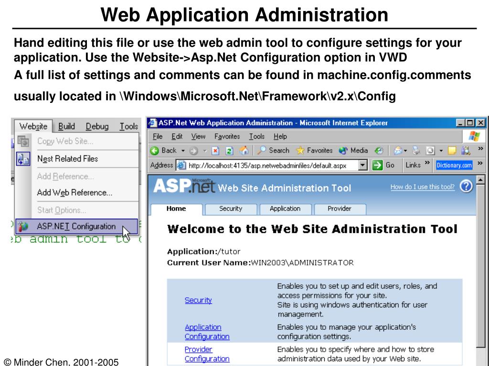489x366 pixels.
Task: Click the Nest Related Files icon
Action: [23, 159]
